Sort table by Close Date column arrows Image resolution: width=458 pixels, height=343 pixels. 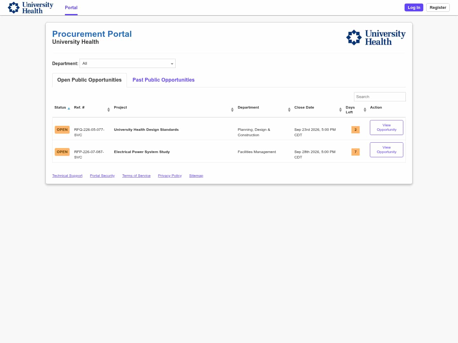tap(340, 110)
